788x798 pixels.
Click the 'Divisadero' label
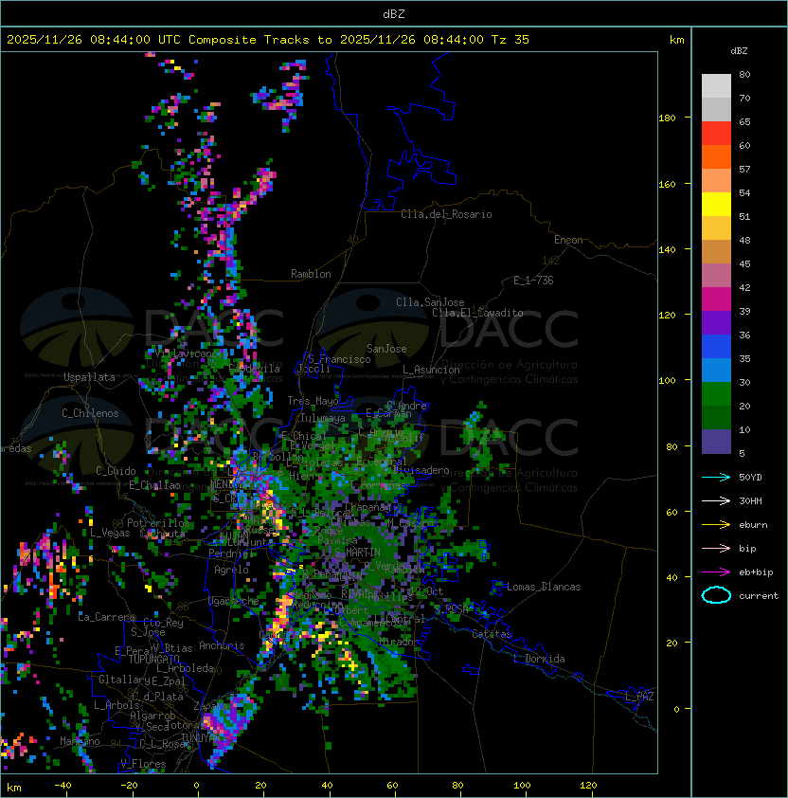[x=421, y=470]
